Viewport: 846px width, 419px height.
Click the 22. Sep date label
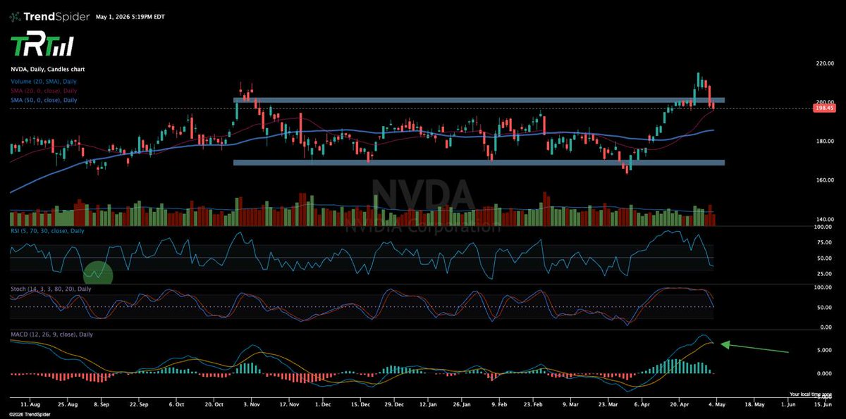pyautogui.click(x=139, y=406)
